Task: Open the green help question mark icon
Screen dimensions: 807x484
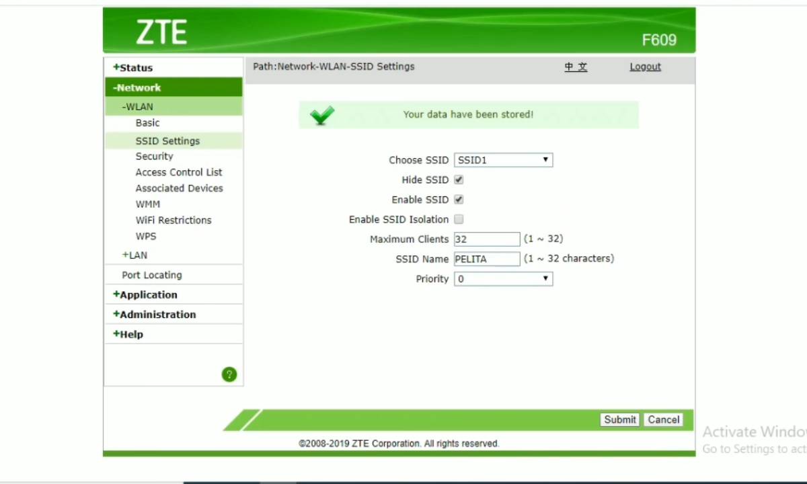Action: click(x=229, y=374)
